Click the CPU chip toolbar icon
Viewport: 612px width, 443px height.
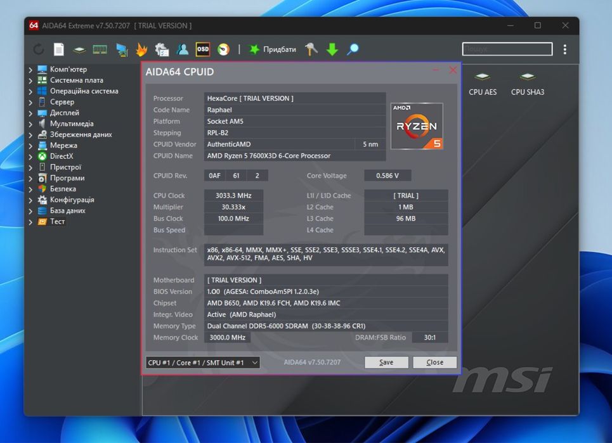tap(79, 49)
